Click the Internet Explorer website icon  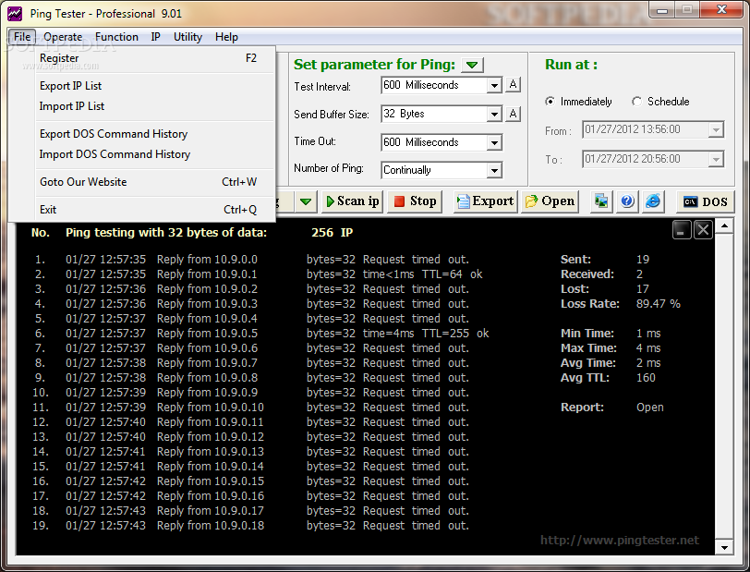click(x=653, y=201)
